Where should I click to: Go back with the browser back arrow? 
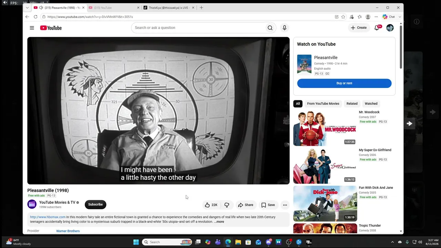[27, 17]
